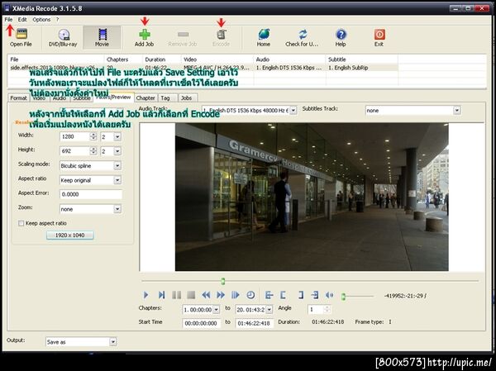The image size is (496, 371).
Task: Open the Output Save as dropdown
Action: [x=113, y=342]
